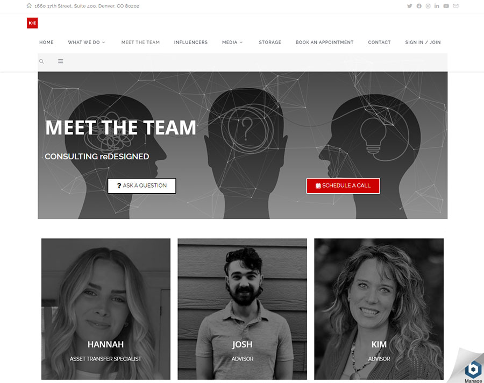Screen dimensions: 484x383
Task: Click the red Schedule A Call button
Action: click(x=343, y=186)
